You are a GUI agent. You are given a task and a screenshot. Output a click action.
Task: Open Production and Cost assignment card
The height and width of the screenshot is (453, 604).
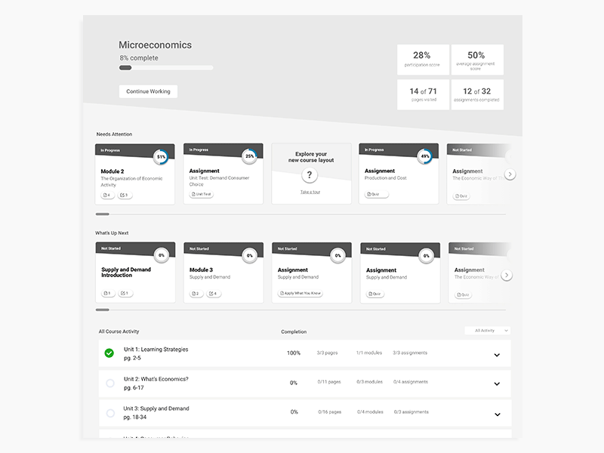click(399, 174)
